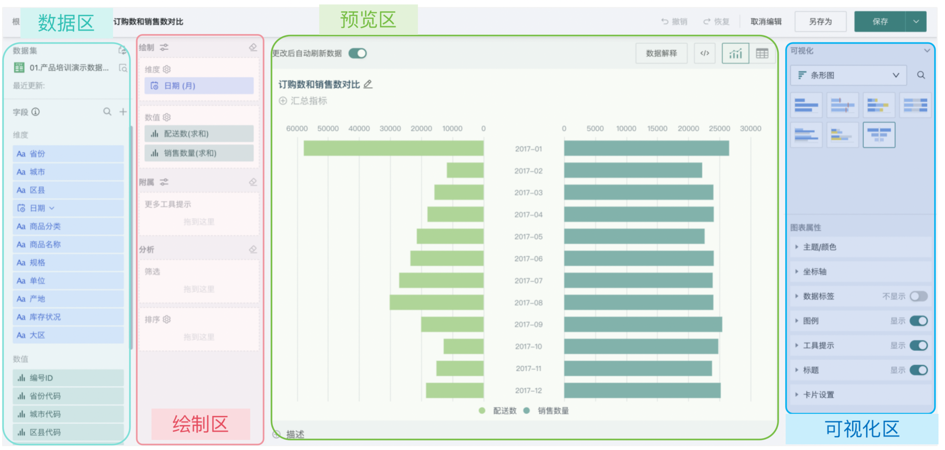The image size is (945, 450).
Task: Select 区县代码 value field
Action: tap(68, 433)
